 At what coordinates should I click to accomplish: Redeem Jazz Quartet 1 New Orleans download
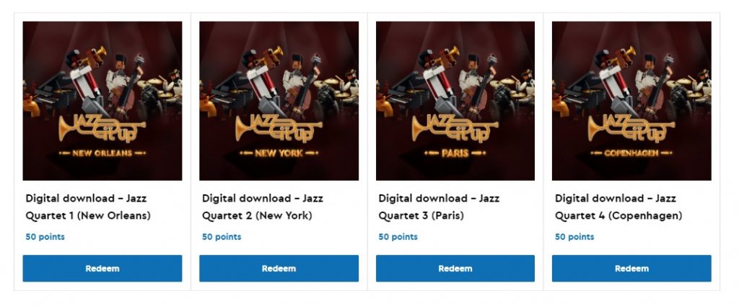102,269
